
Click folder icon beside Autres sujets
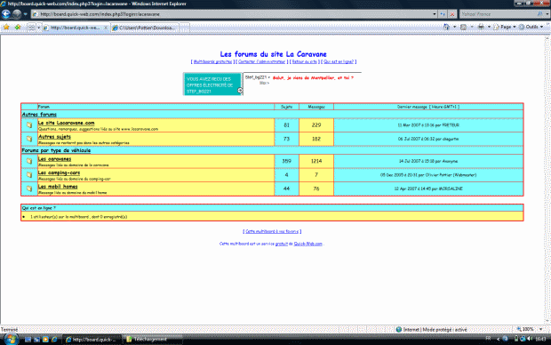(29, 139)
